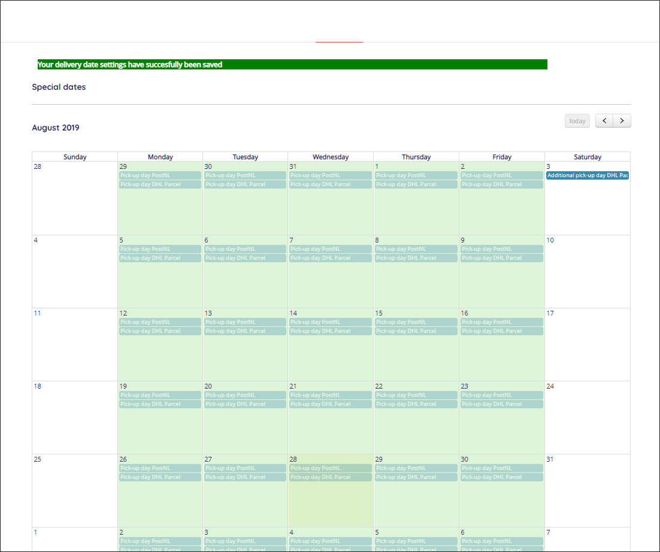Select day number 31 on Saturday

click(x=550, y=459)
